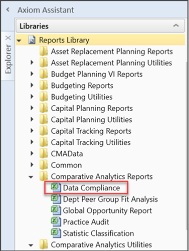The height and width of the screenshot is (251, 189).
Task: Select Capital Tracking Reports label
Action: point(91,131)
